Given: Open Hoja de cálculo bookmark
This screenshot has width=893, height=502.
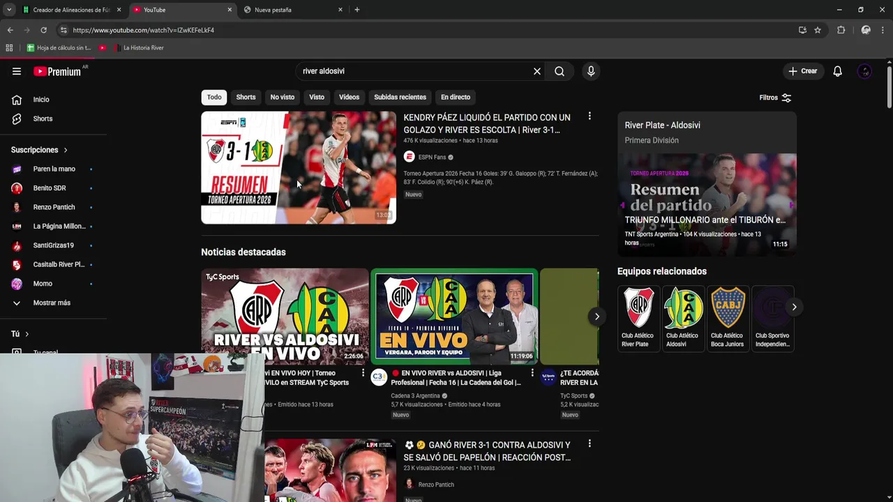Looking at the screenshot, I should pyautogui.click(x=59, y=48).
